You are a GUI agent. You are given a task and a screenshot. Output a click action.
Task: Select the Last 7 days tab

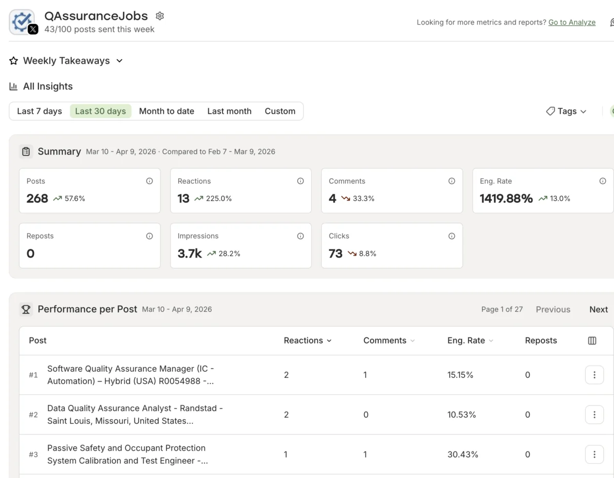tap(39, 111)
